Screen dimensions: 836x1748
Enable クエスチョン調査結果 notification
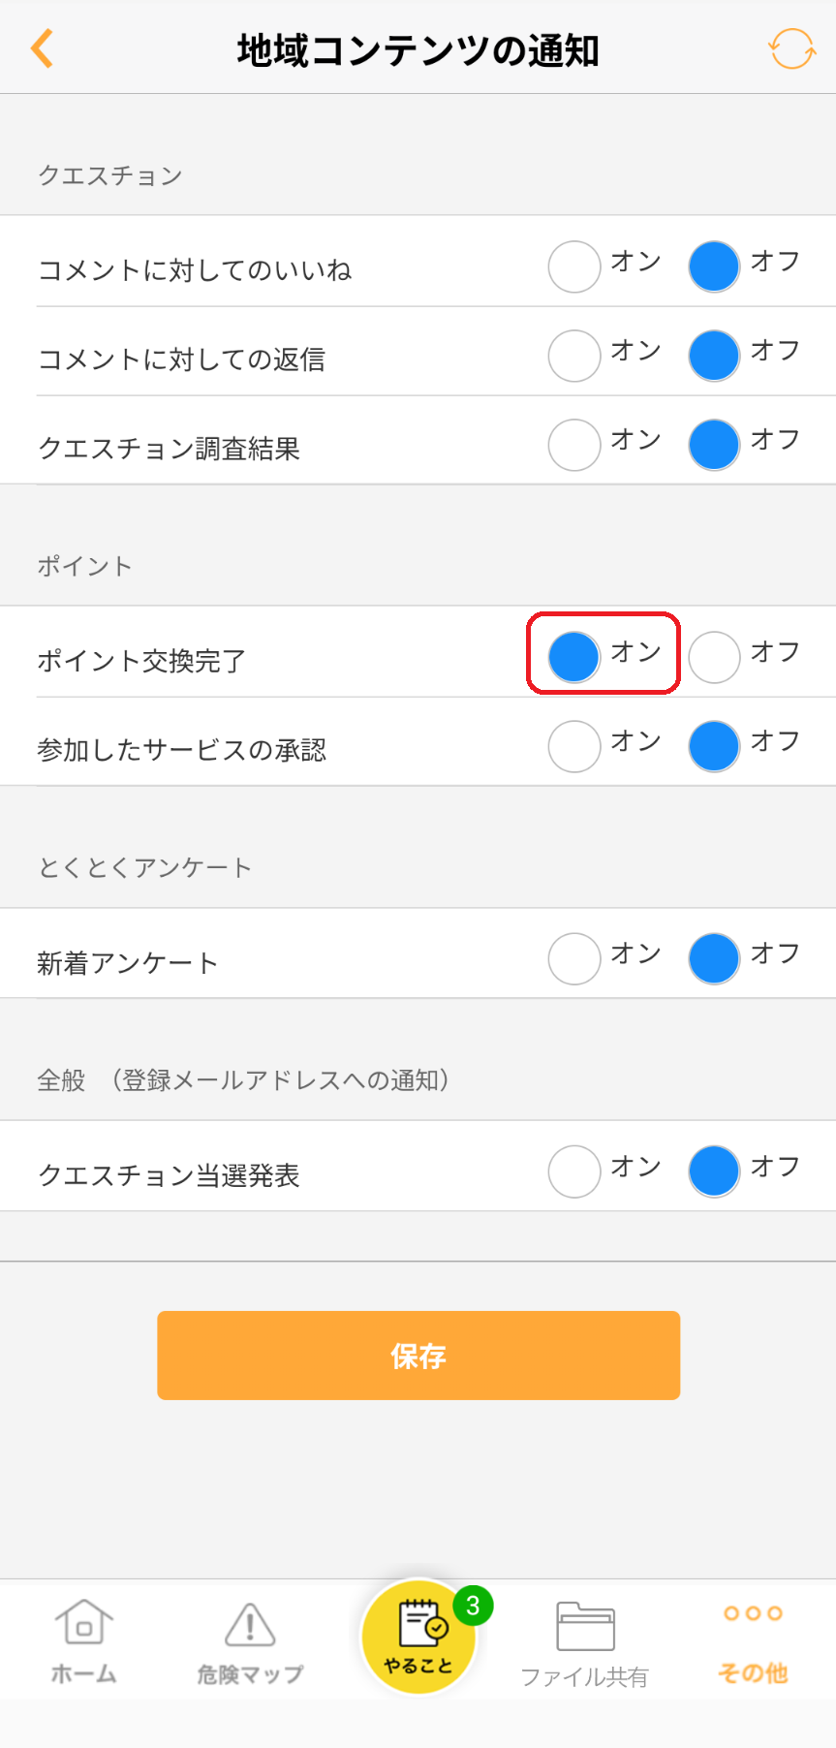pyautogui.click(x=574, y=445)
